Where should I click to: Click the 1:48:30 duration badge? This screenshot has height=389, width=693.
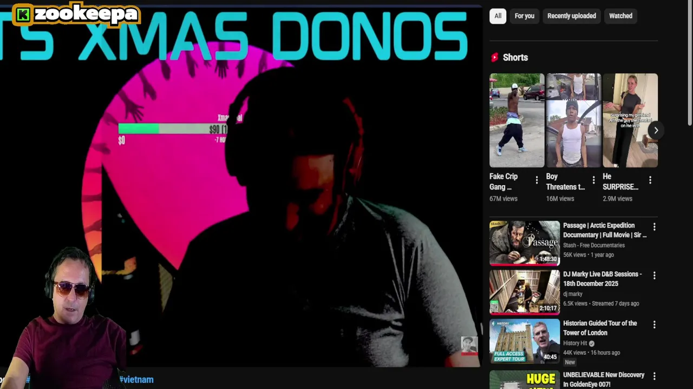(x=548, y=259)
